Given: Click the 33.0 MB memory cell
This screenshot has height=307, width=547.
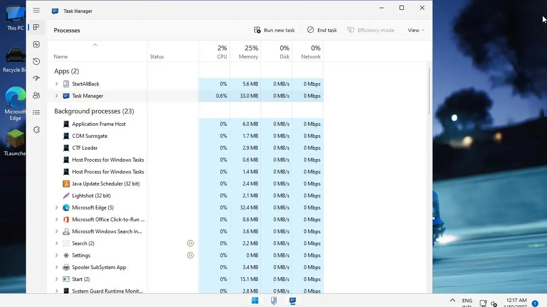Looking at the screenshot, I should 245,96.
